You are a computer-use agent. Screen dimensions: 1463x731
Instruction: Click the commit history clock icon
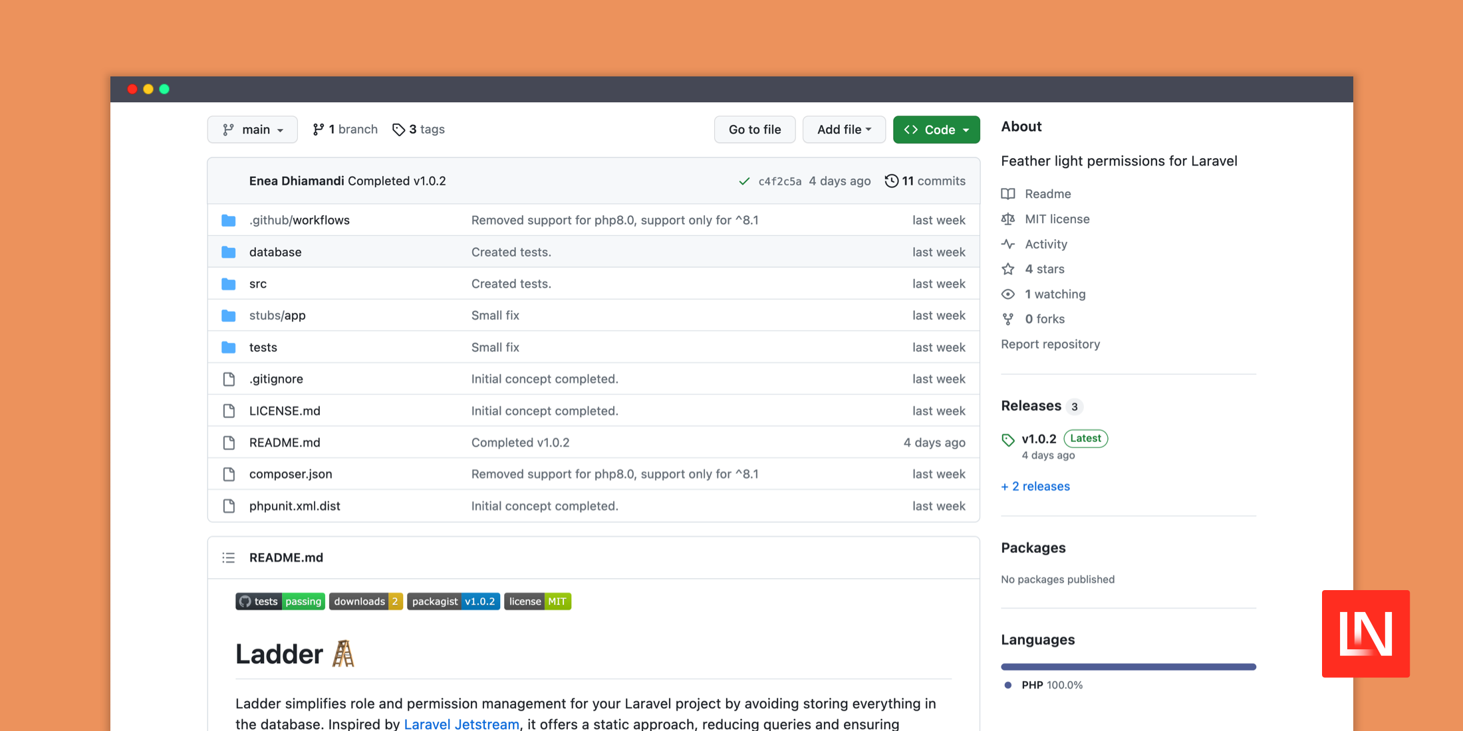coord(891,181)
